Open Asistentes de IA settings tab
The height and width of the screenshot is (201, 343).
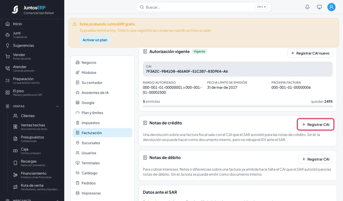[102, 93]
